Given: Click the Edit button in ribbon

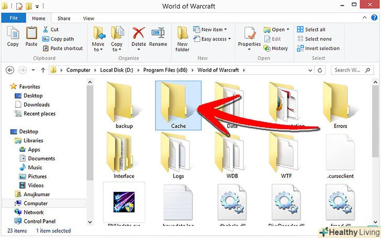Looking at the screenshot, I should pos(272,39).
